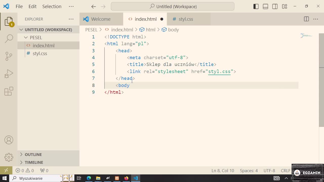Click the Windows Start button
The image size is (324, 182).
pyautogui.click(x=5, y=178)
